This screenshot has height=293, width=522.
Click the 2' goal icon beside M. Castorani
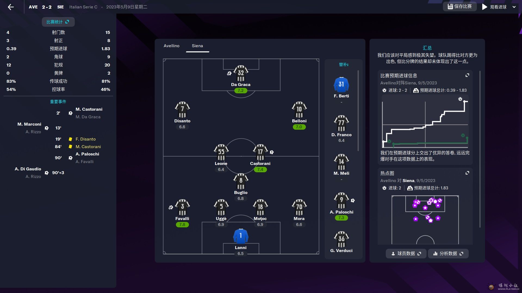(x=70, y=113)
